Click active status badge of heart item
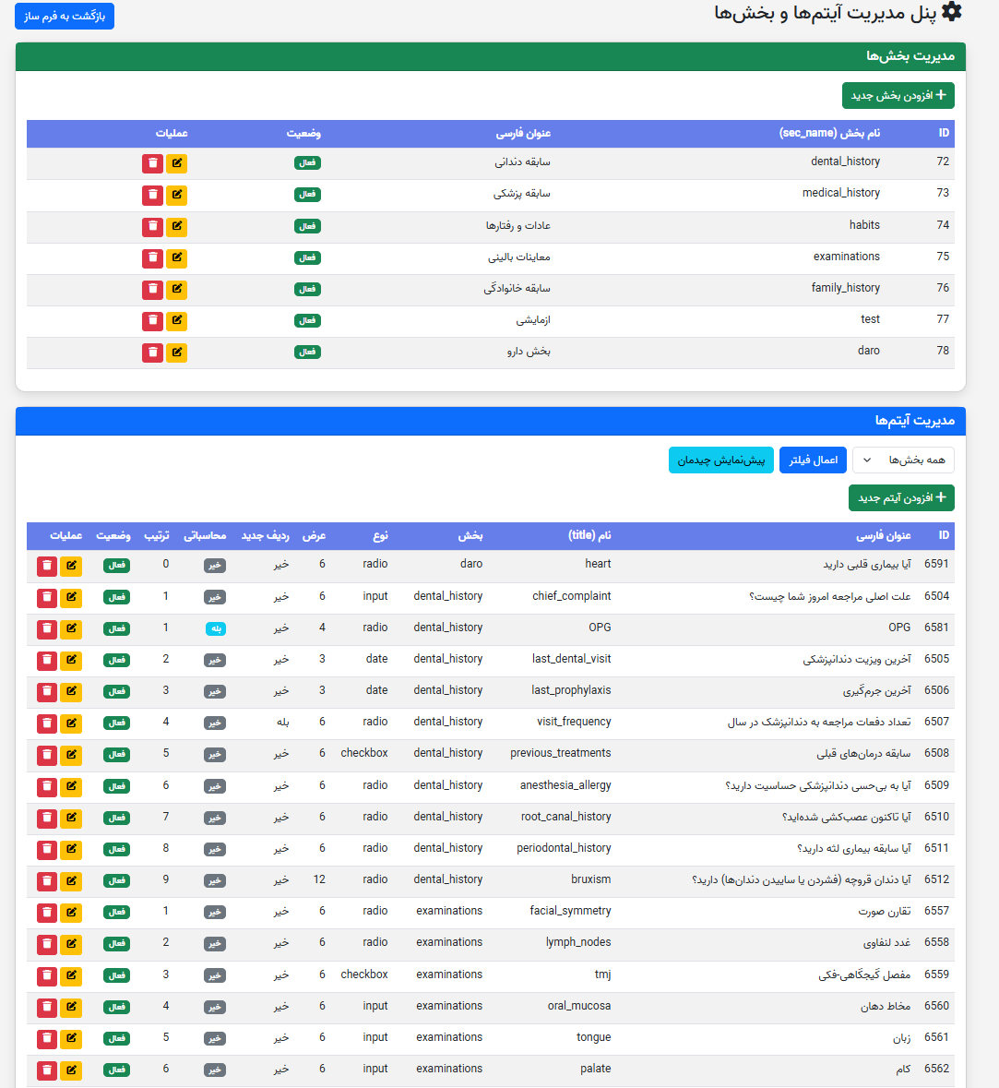This screenshot has width=999, height=1088. click(116, 566)
